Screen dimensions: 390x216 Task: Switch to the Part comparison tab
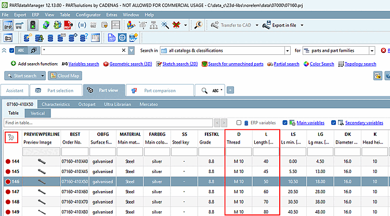coord(160,91)
